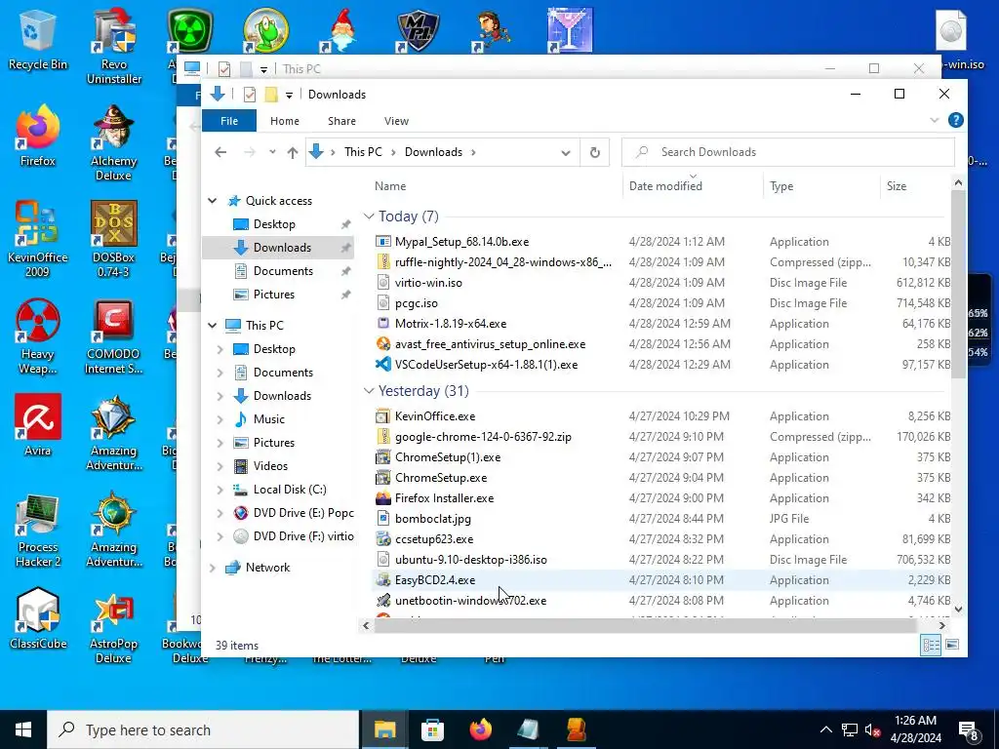Open recent locations dropdown arrow
Viewport: 999px width, 749px height.
[x=272, y=152]
